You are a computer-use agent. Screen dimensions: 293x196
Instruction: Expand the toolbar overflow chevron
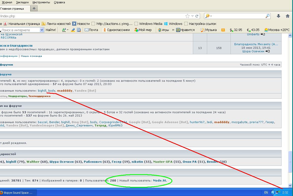point(173,30)
